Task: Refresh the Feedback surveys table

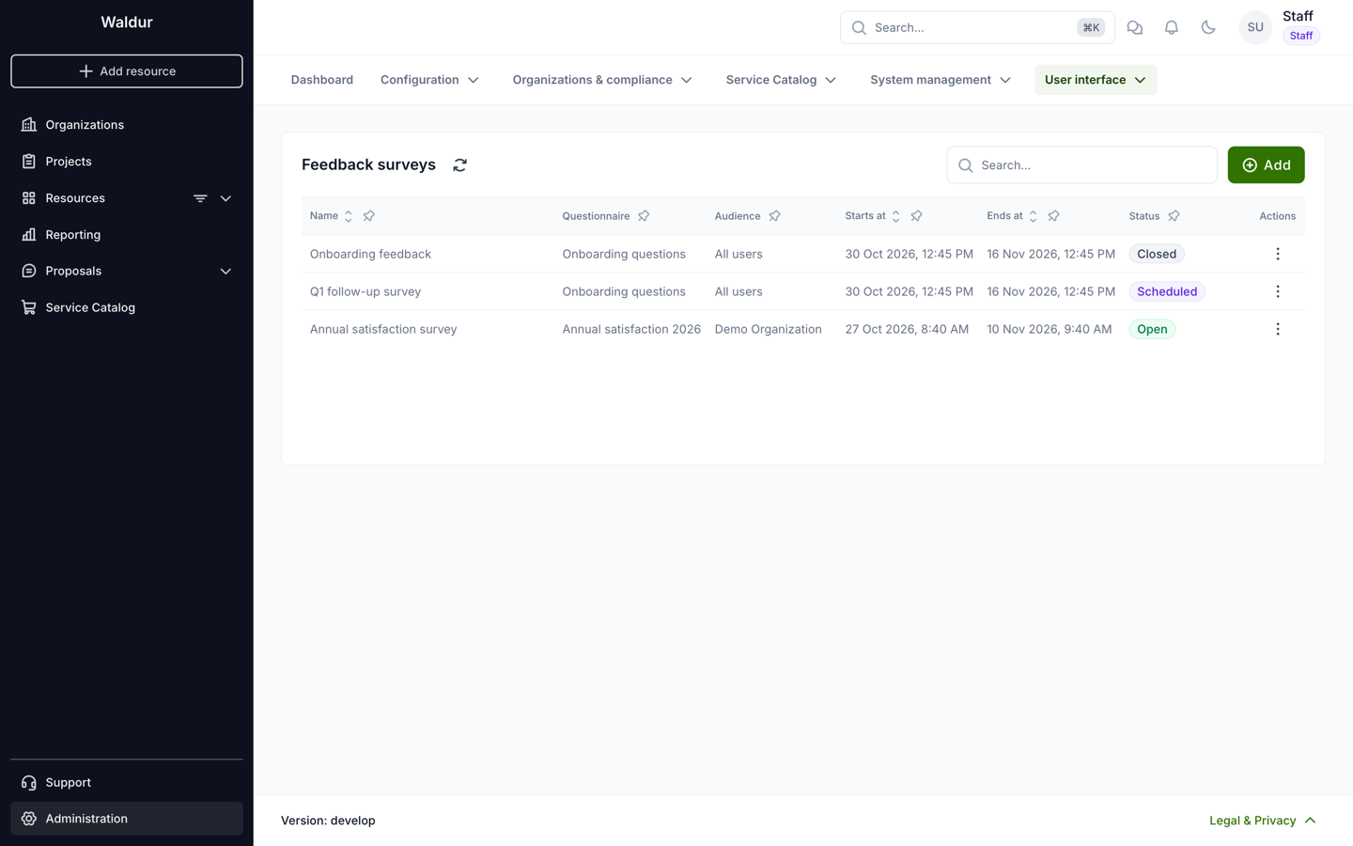Action: [x=459, y=165]
